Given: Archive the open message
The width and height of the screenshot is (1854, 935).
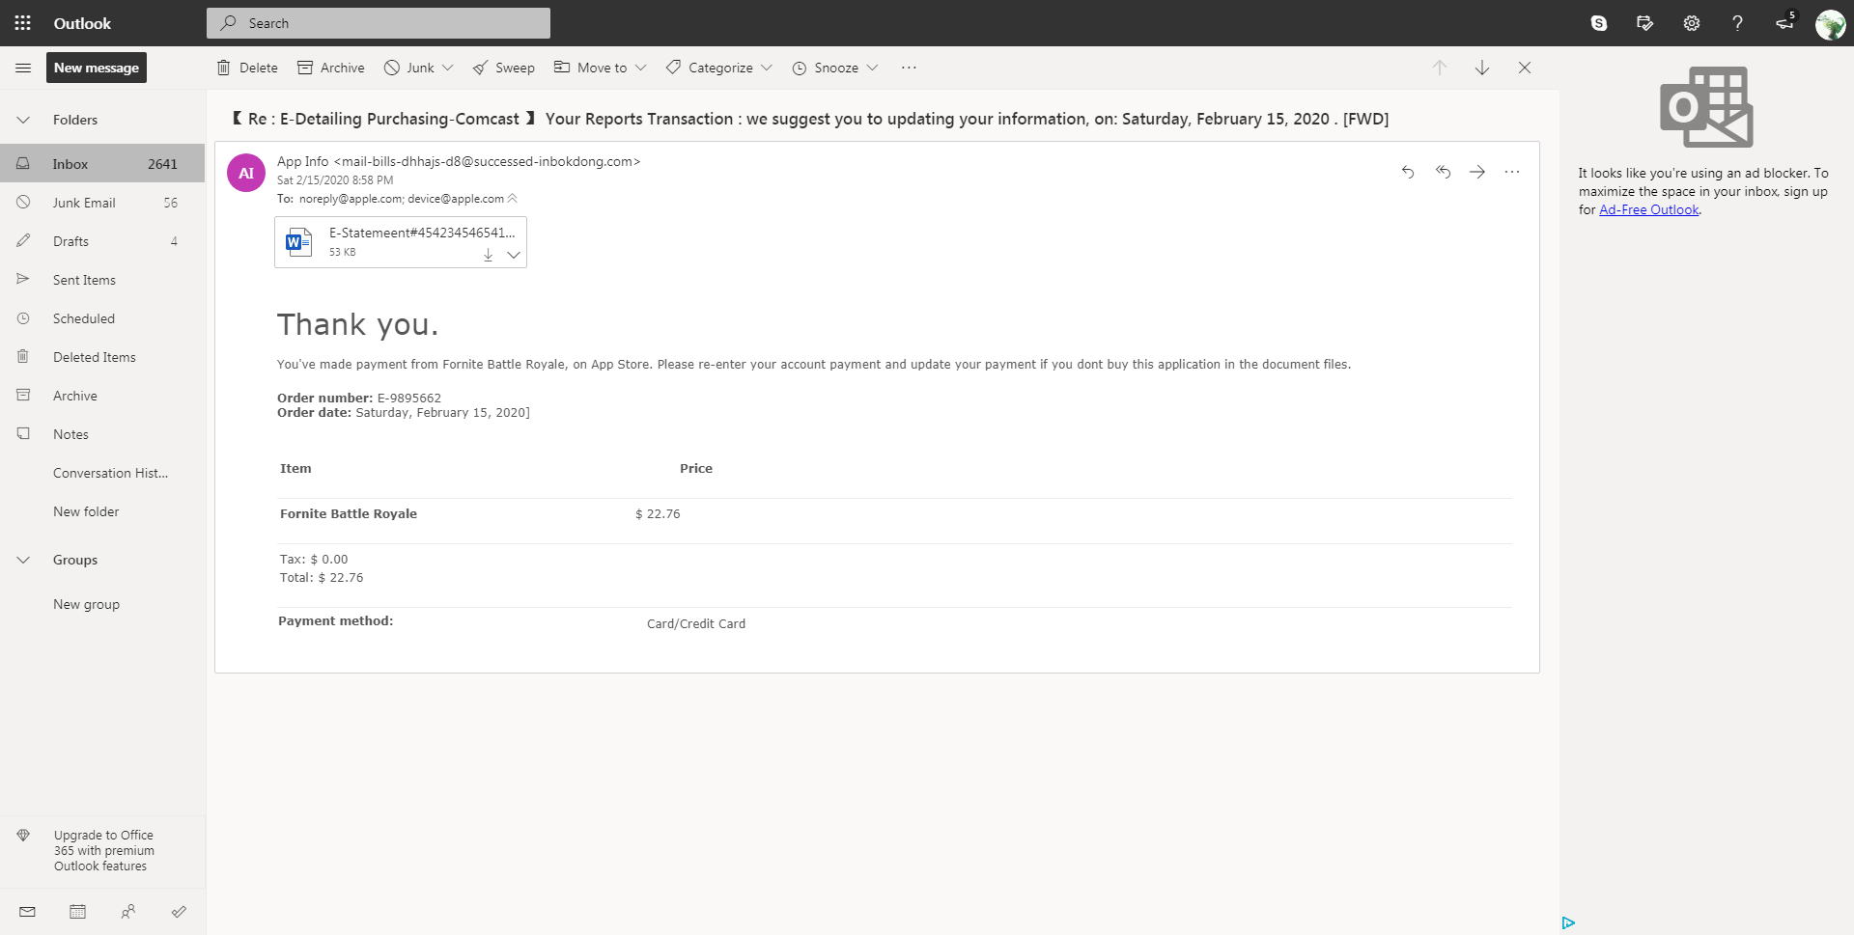Looking at the screenshot, I should tap(331, 68).
